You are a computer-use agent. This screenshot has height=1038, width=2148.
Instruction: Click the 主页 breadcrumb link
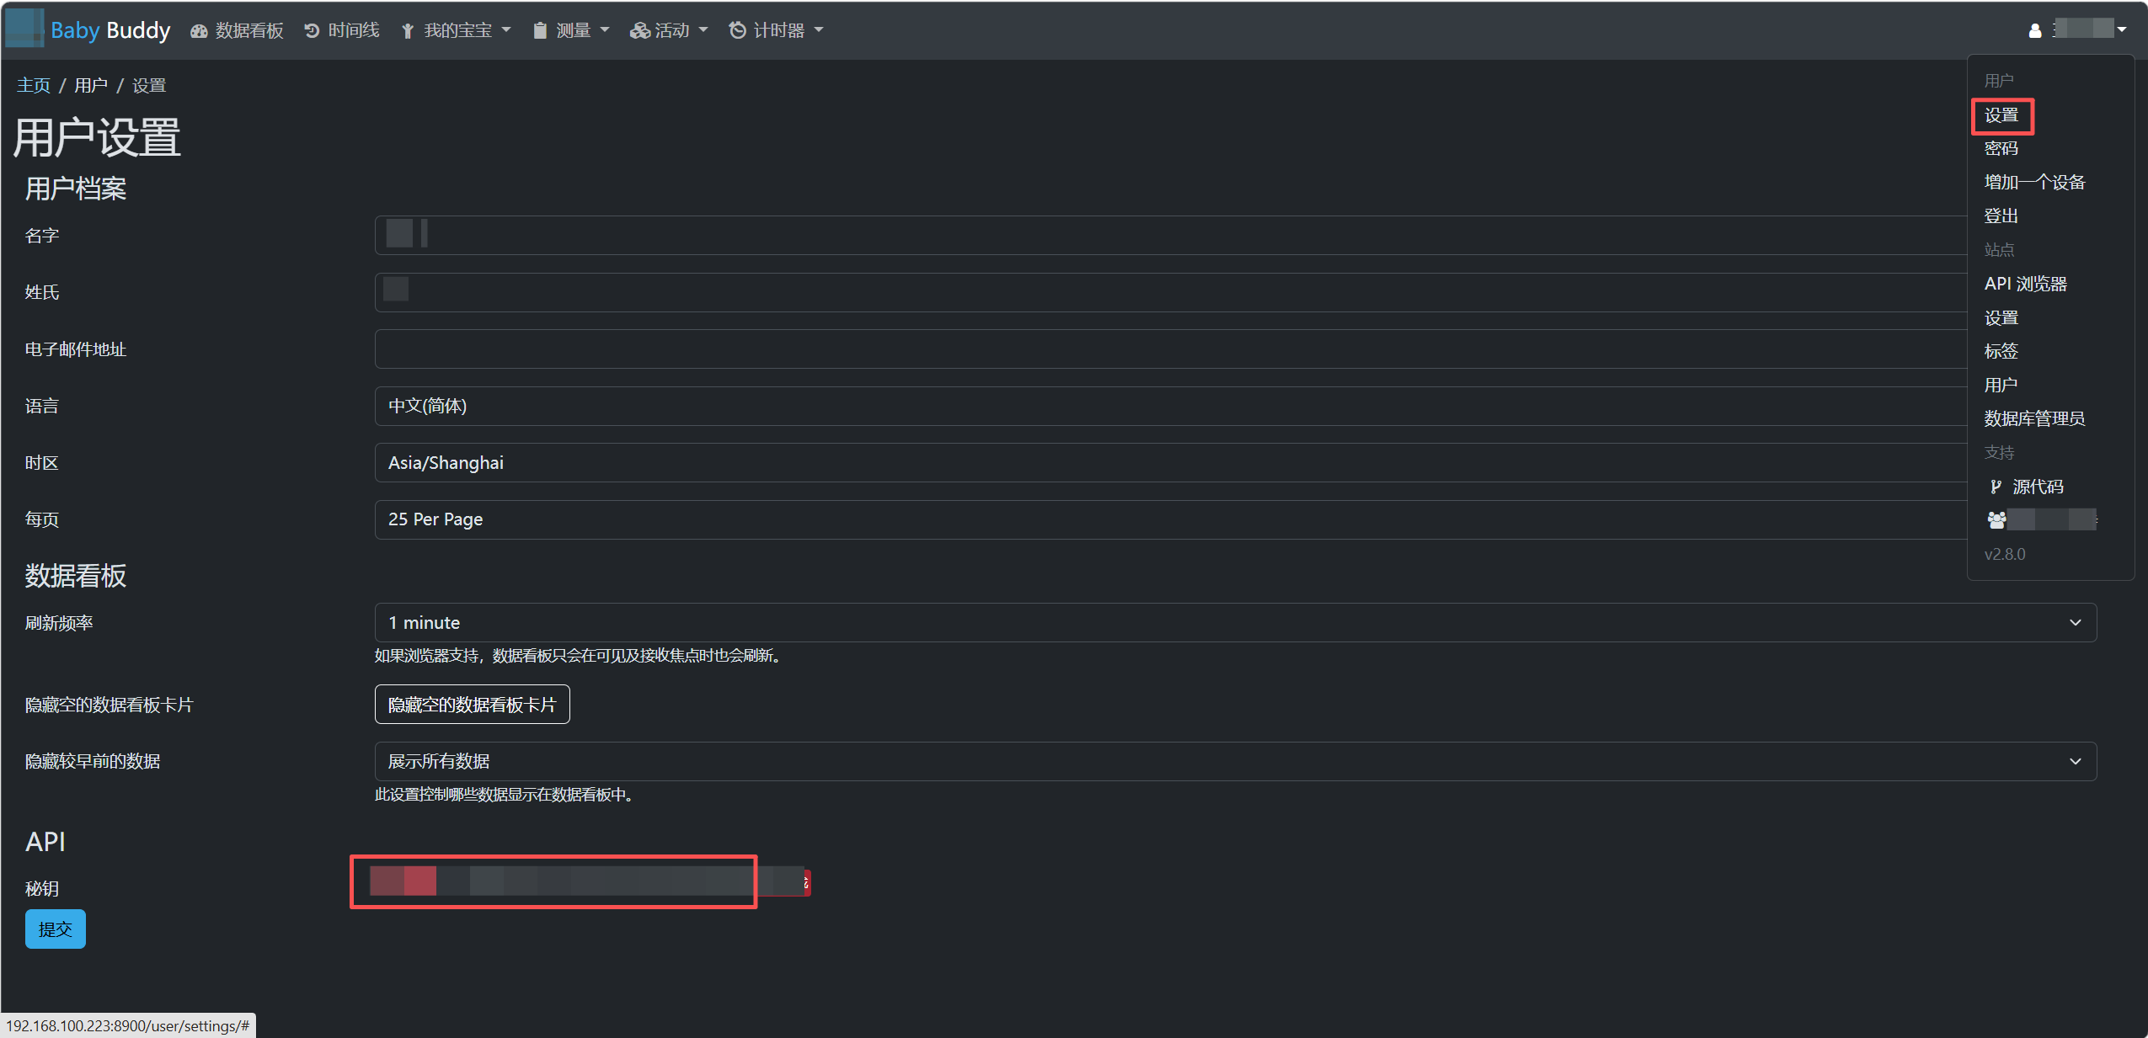pyautogui.click(x=34, y=85)
